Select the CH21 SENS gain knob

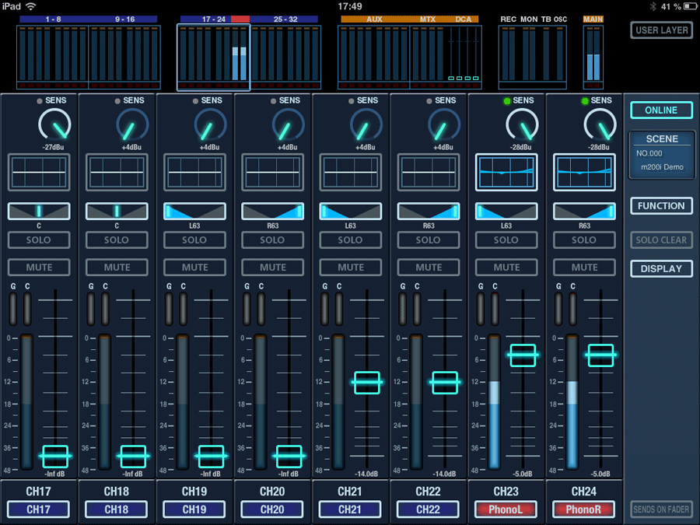click(366, 125)
